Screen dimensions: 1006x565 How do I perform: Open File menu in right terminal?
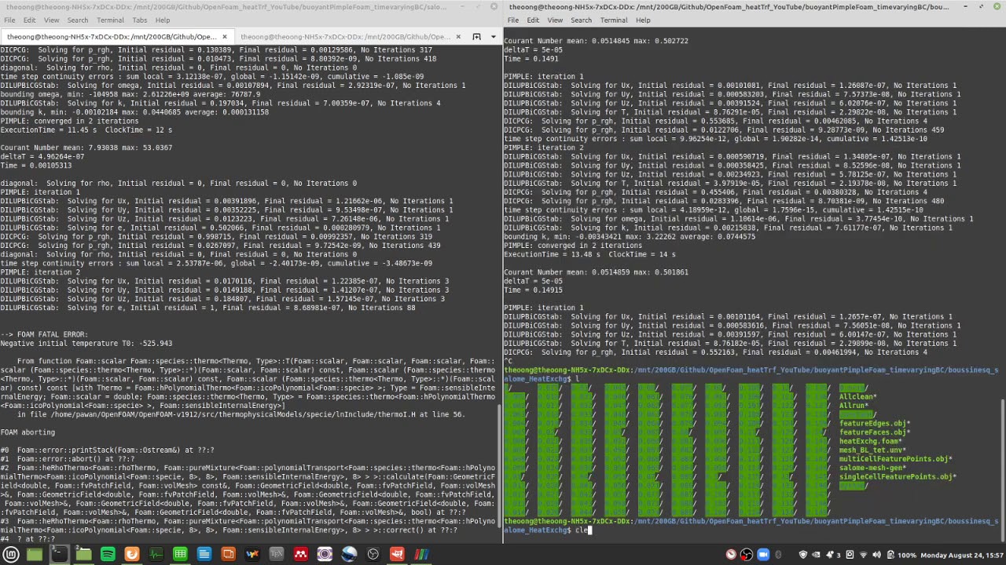pos(514,20)
